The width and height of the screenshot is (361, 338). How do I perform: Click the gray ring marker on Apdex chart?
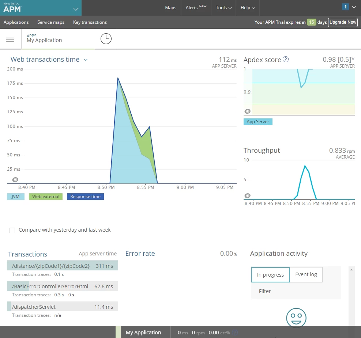coord(247,111)
